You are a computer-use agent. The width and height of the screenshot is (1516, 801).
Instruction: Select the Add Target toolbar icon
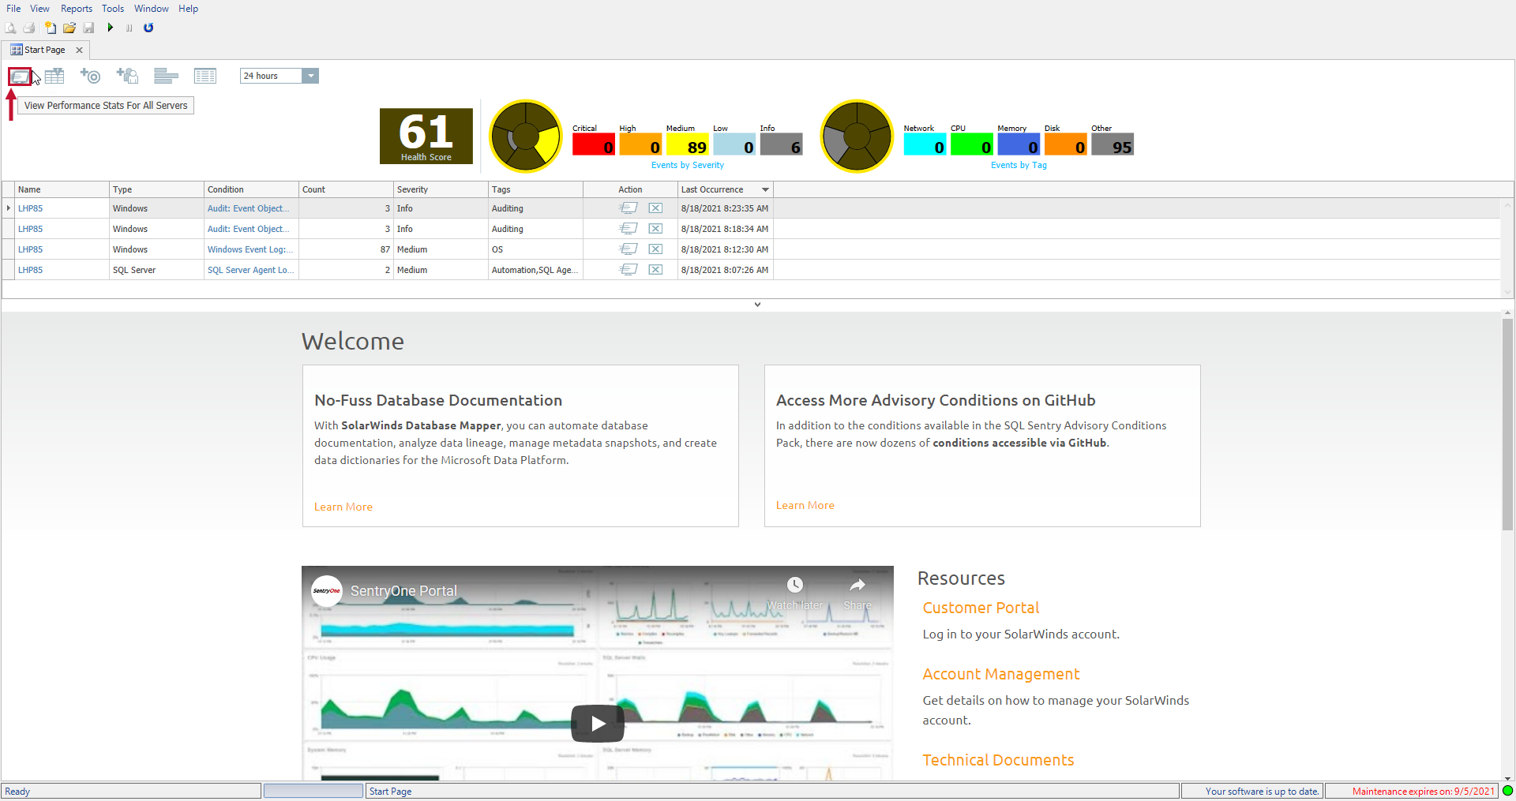coord(91,76)
